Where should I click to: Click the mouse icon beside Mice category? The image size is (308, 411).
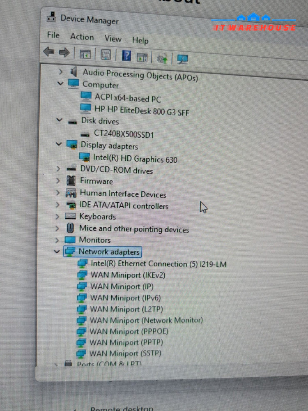click(70, 228)
